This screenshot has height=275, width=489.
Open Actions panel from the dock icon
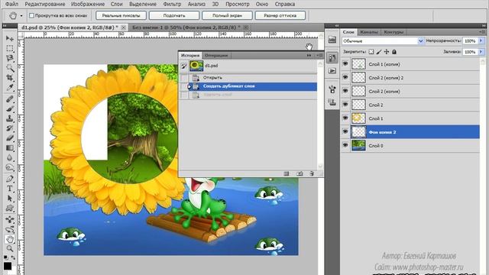coord(332,71)
